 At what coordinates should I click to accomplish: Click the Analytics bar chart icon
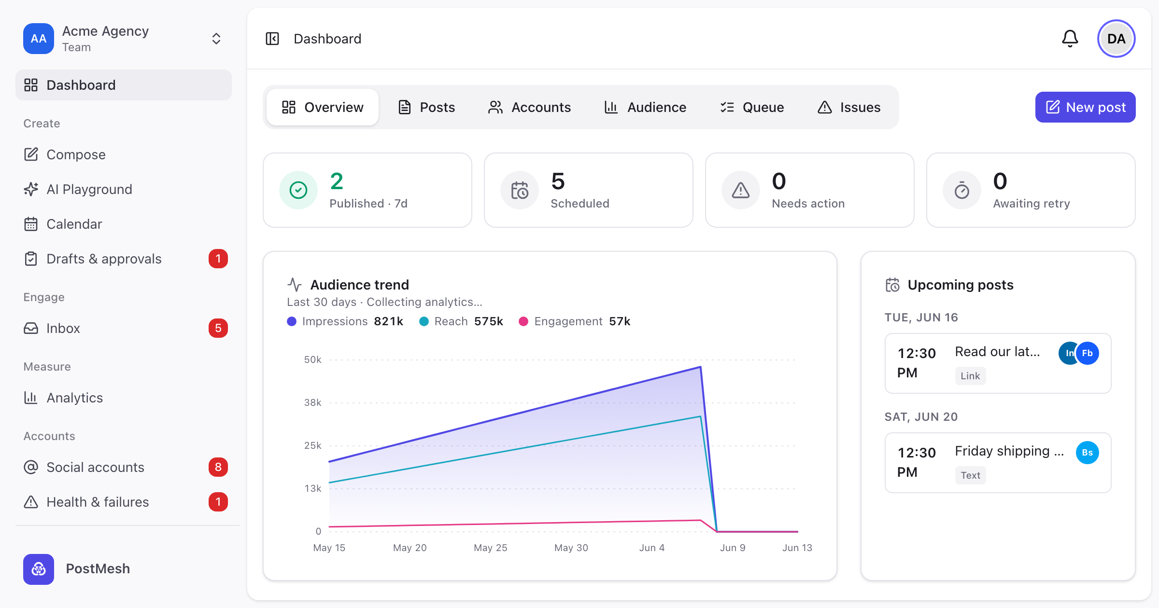click(31, 398)
